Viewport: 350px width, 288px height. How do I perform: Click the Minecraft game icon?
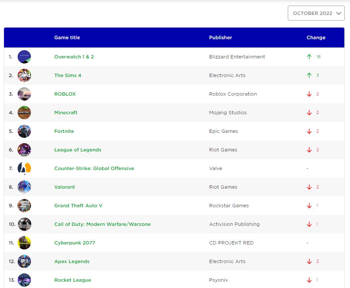click(x=24, y=113)
